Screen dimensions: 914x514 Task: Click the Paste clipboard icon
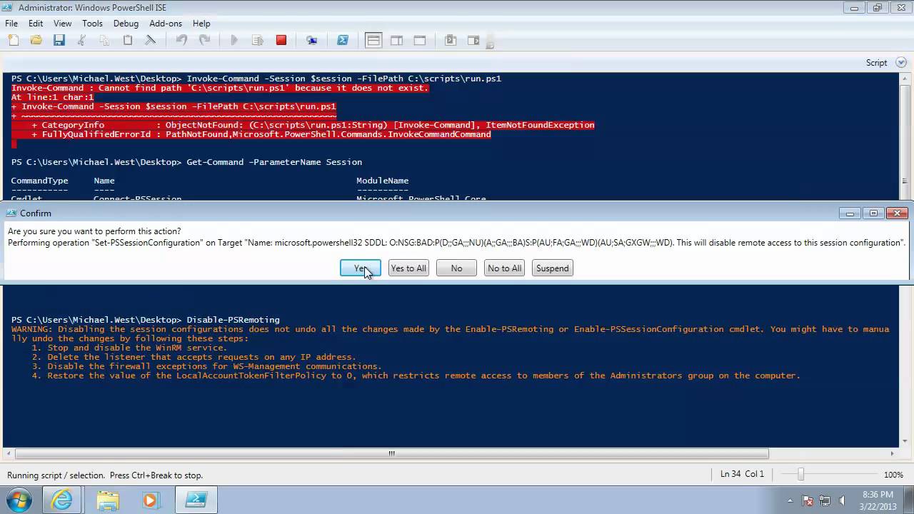(x=127, y=41)
